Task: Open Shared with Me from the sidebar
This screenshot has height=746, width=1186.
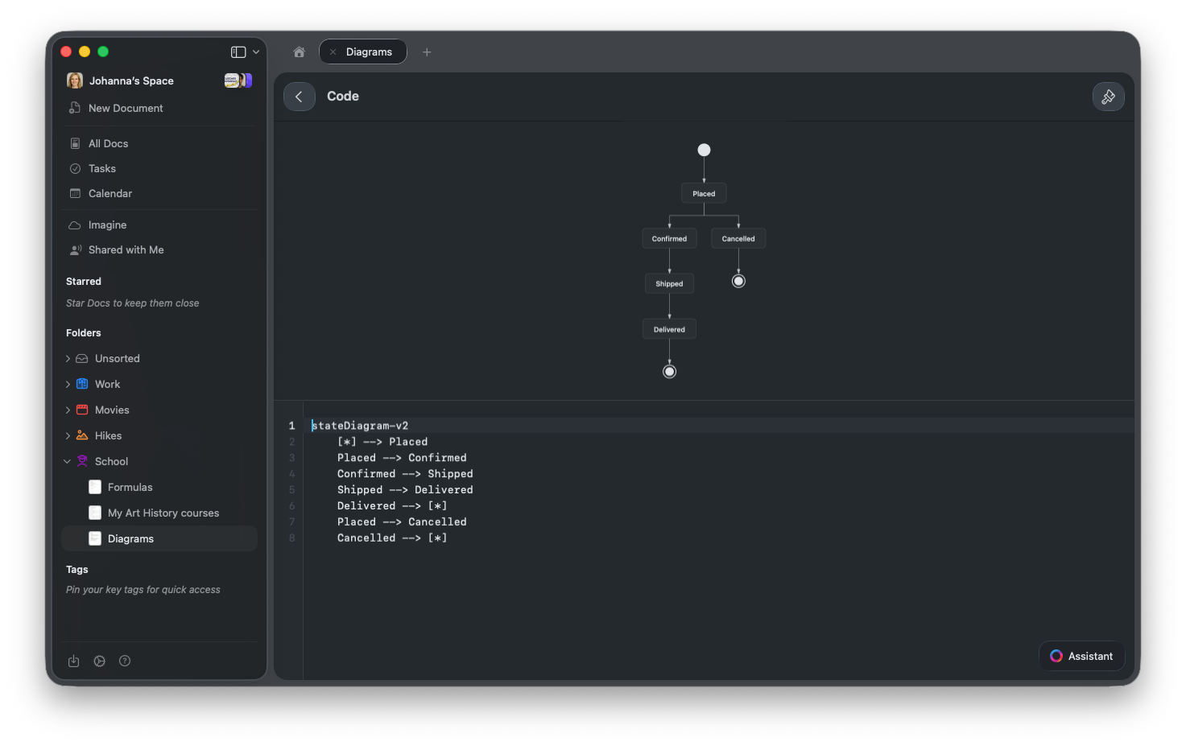Action: 126,249
